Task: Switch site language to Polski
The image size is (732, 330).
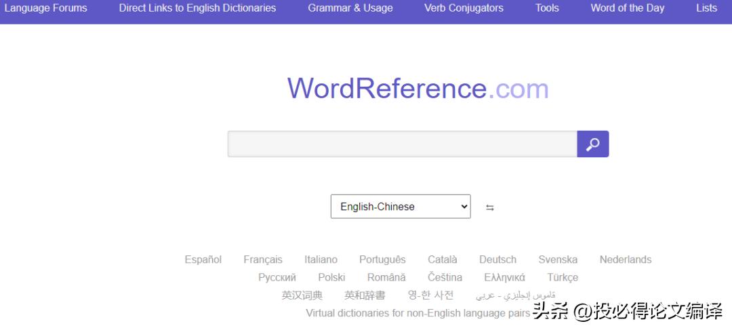Action: click(331, 278)
